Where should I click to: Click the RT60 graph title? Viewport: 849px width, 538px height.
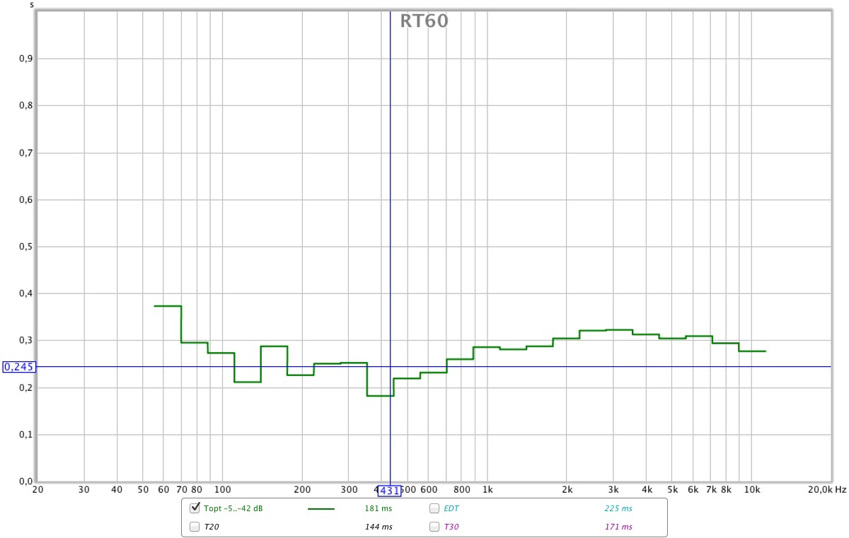(424, 21)
